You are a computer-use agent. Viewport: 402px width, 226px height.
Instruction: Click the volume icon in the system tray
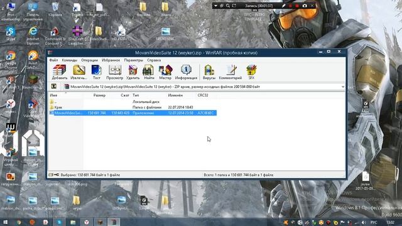click(364, 222)
